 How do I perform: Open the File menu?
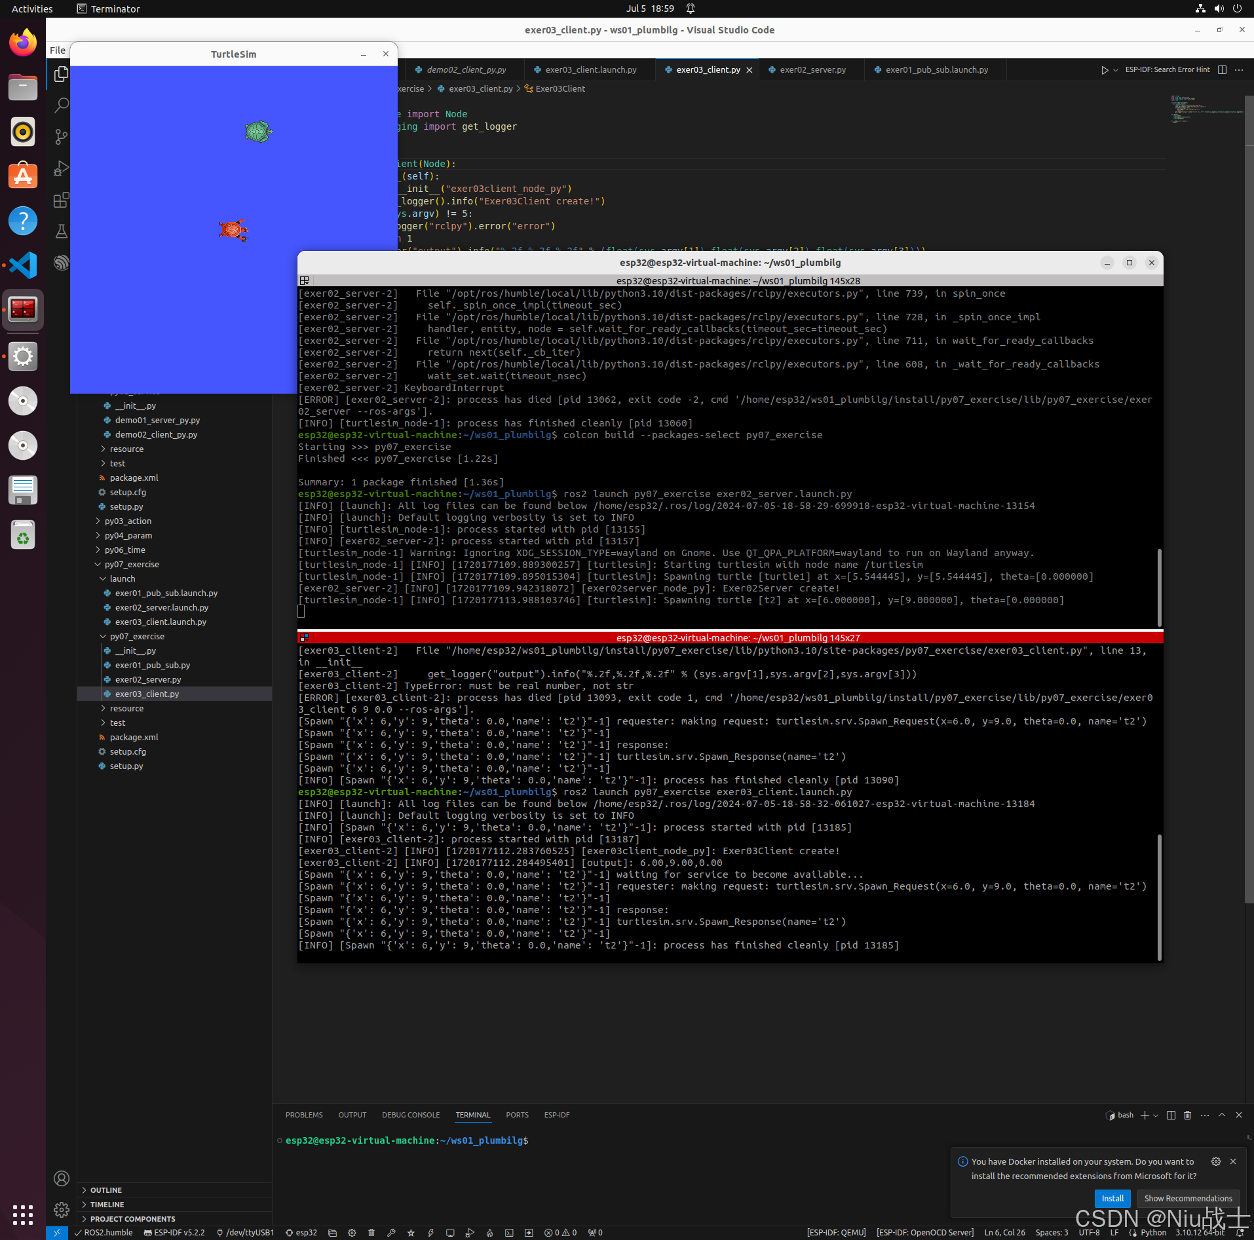coord(58,50)
